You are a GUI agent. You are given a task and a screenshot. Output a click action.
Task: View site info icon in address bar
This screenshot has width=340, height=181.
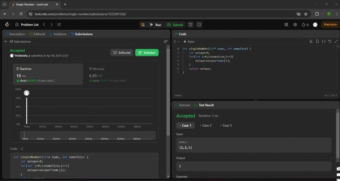[31, 14]
